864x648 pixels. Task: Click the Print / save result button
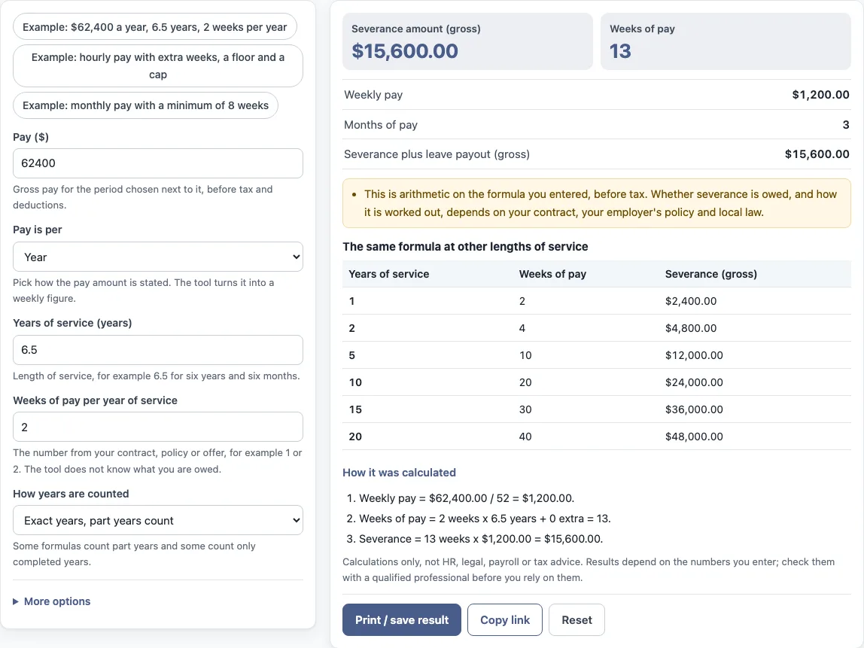pyautogui.click(x=402, y=620)
